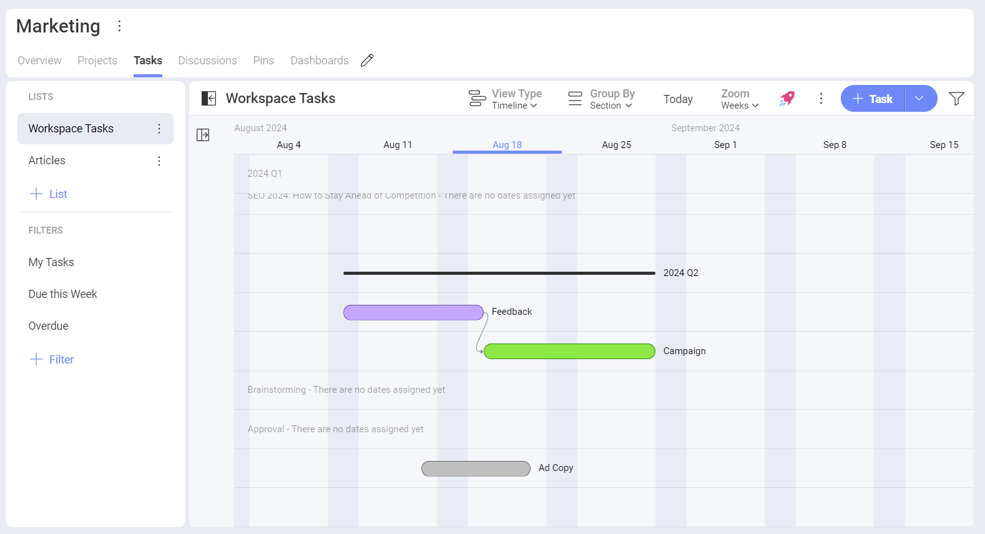985x534 pixels.
Task: Select the gray Ad Copy task bar
Action: tap(476, 468)
